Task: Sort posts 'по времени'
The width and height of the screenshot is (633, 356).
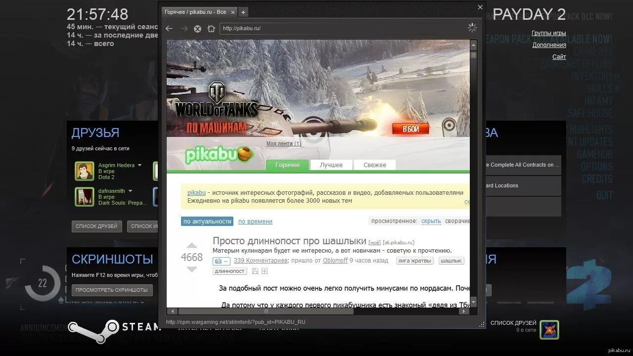Action: click(255, 222)
